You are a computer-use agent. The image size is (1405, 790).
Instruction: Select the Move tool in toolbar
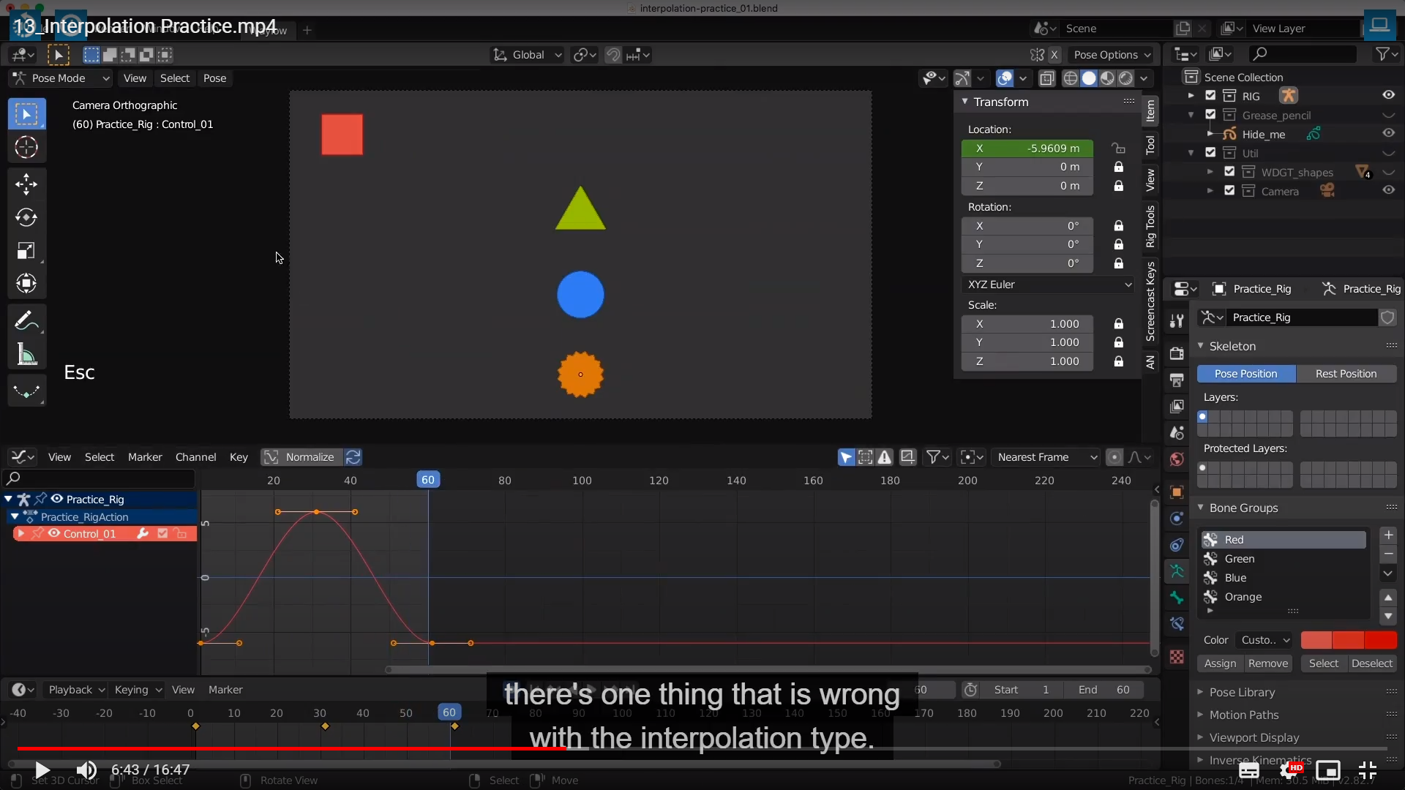point(26,184)
